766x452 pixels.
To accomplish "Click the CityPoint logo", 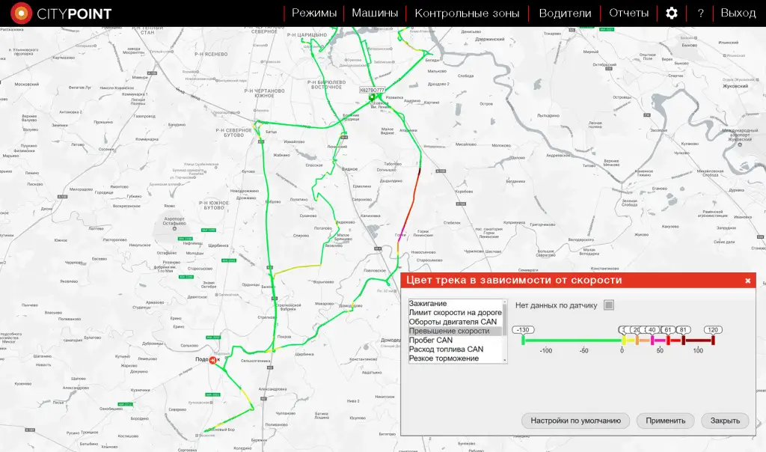I will tap(61, 13).
